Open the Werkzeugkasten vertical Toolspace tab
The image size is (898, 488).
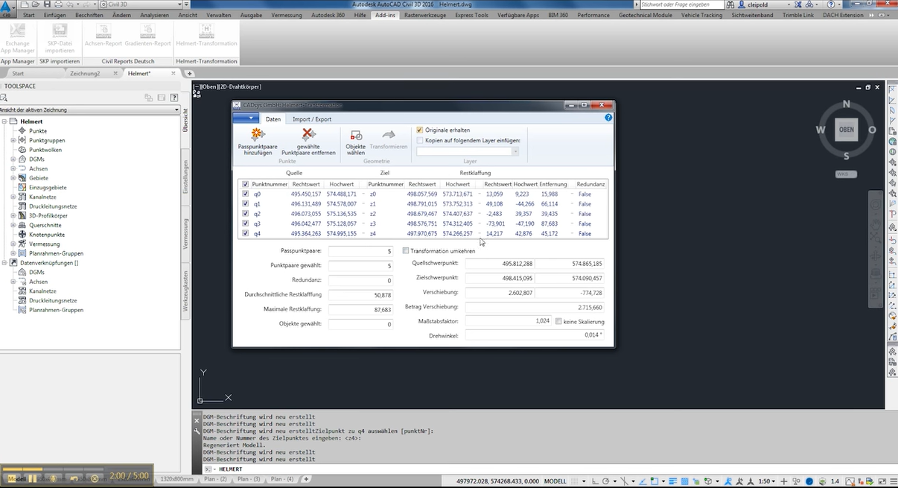pos(186,291)
